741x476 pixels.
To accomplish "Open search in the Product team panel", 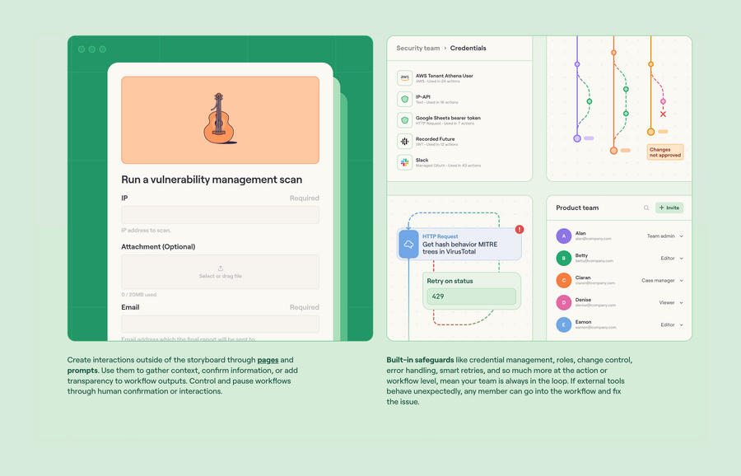I will pos(648,208).
